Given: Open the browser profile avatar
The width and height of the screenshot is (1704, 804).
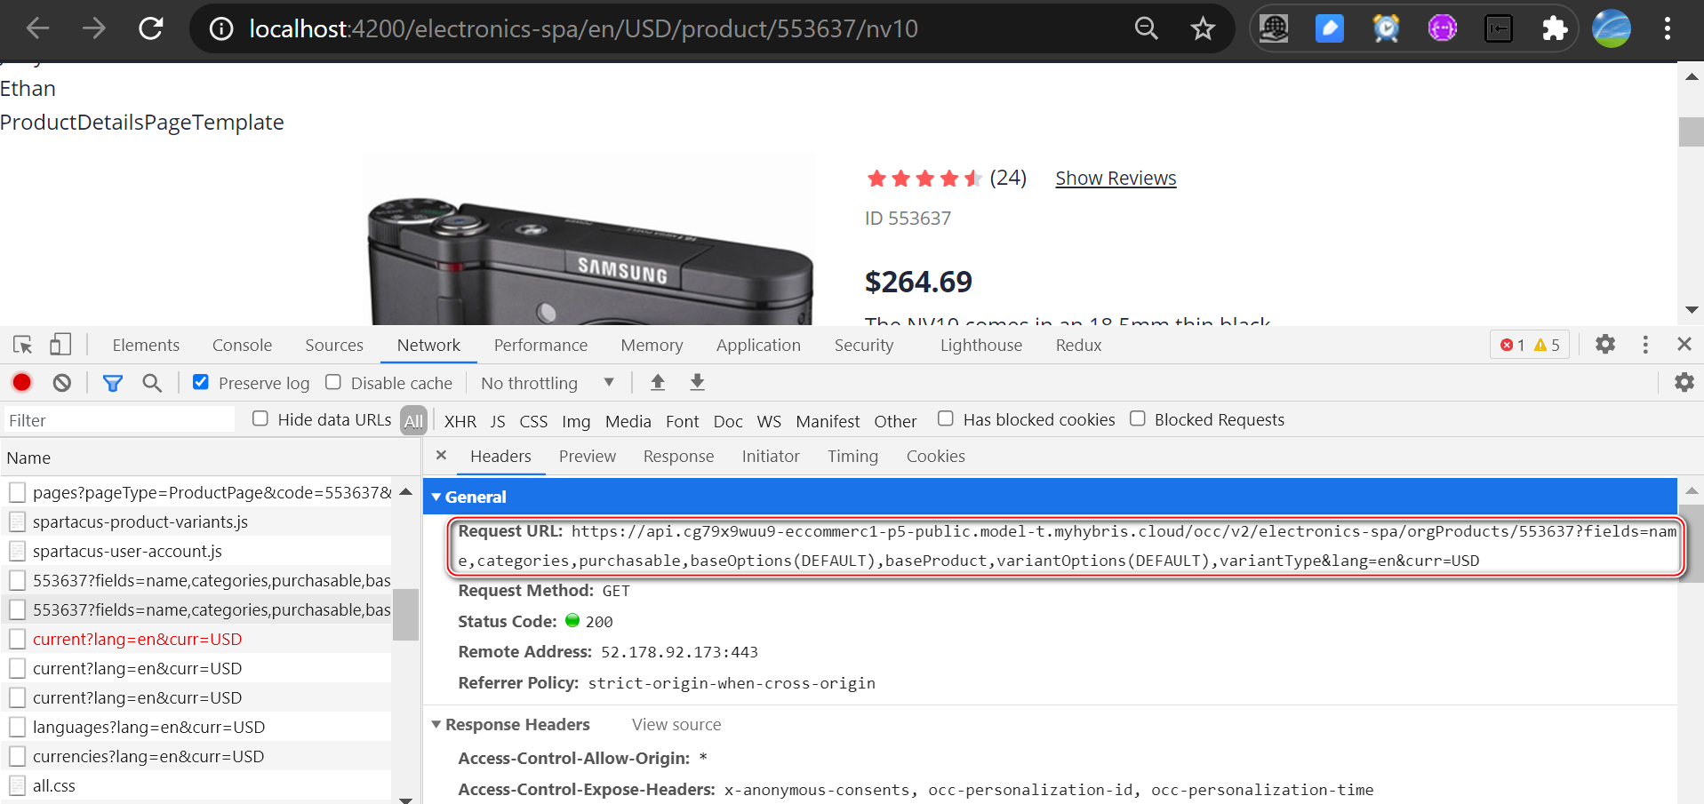Looking at the screenshot, I should [x=1612, y=28].
